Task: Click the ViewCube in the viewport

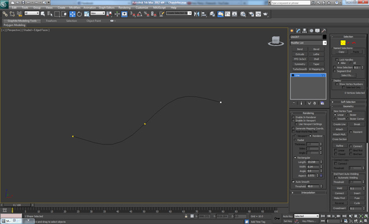Action: 276,41
